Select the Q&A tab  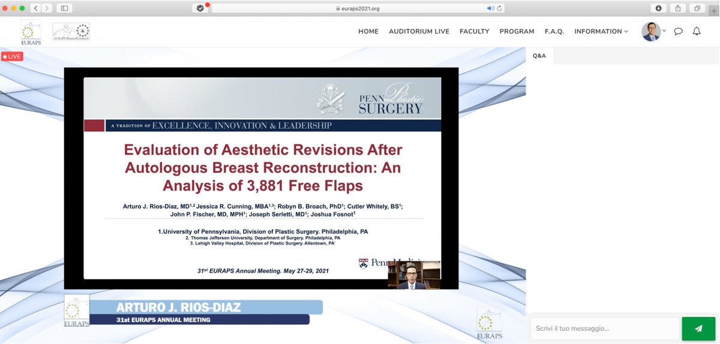coord(539,56)
